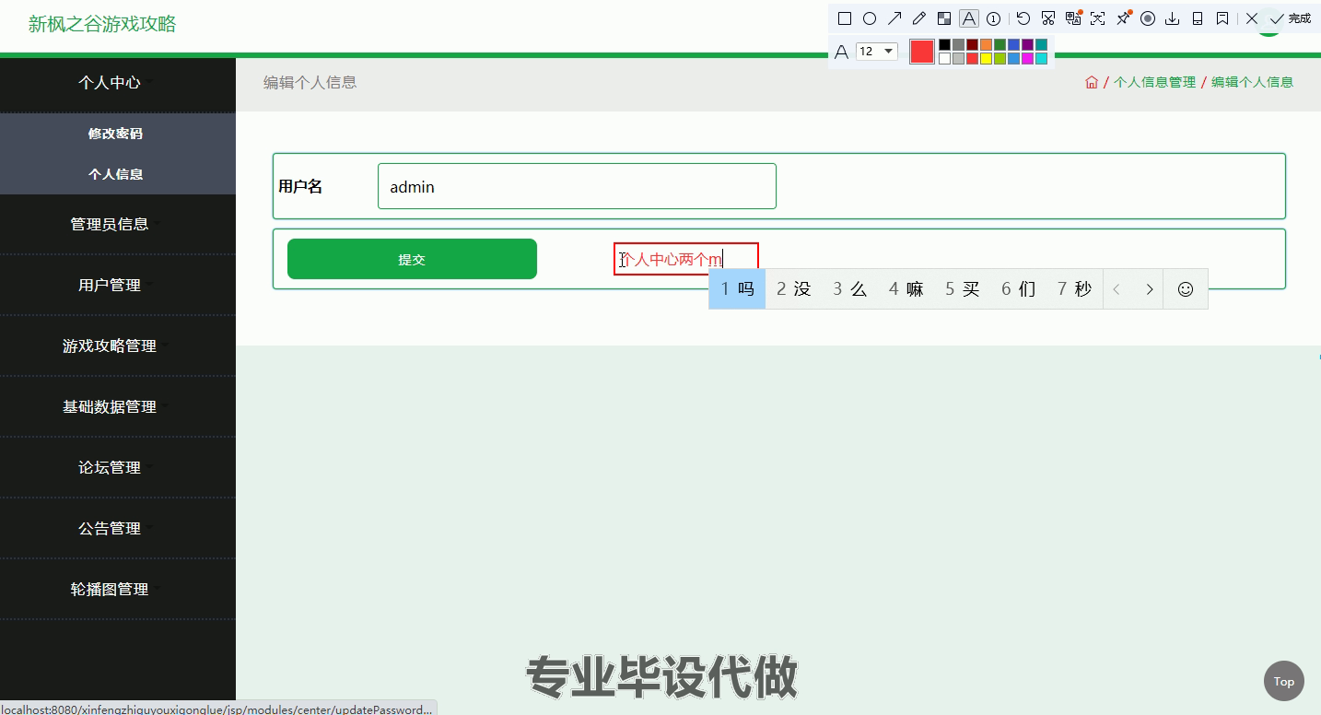
Task: Pick the dark green color swatch
Action: (x=1000, y=44)
